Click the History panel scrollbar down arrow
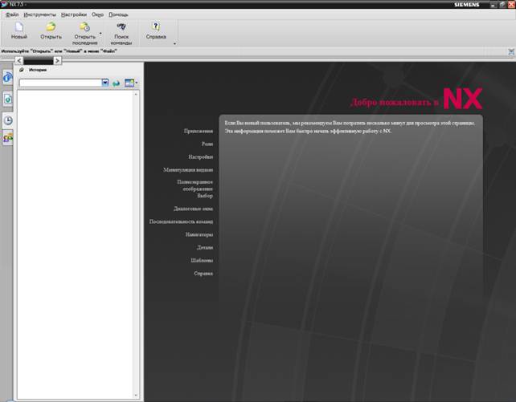Image resolution: width=516 pixels, height=402 pixels. (136, 395)
